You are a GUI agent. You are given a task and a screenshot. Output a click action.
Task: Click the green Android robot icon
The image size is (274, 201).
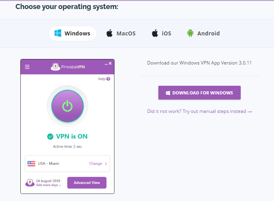pos(190,33)
